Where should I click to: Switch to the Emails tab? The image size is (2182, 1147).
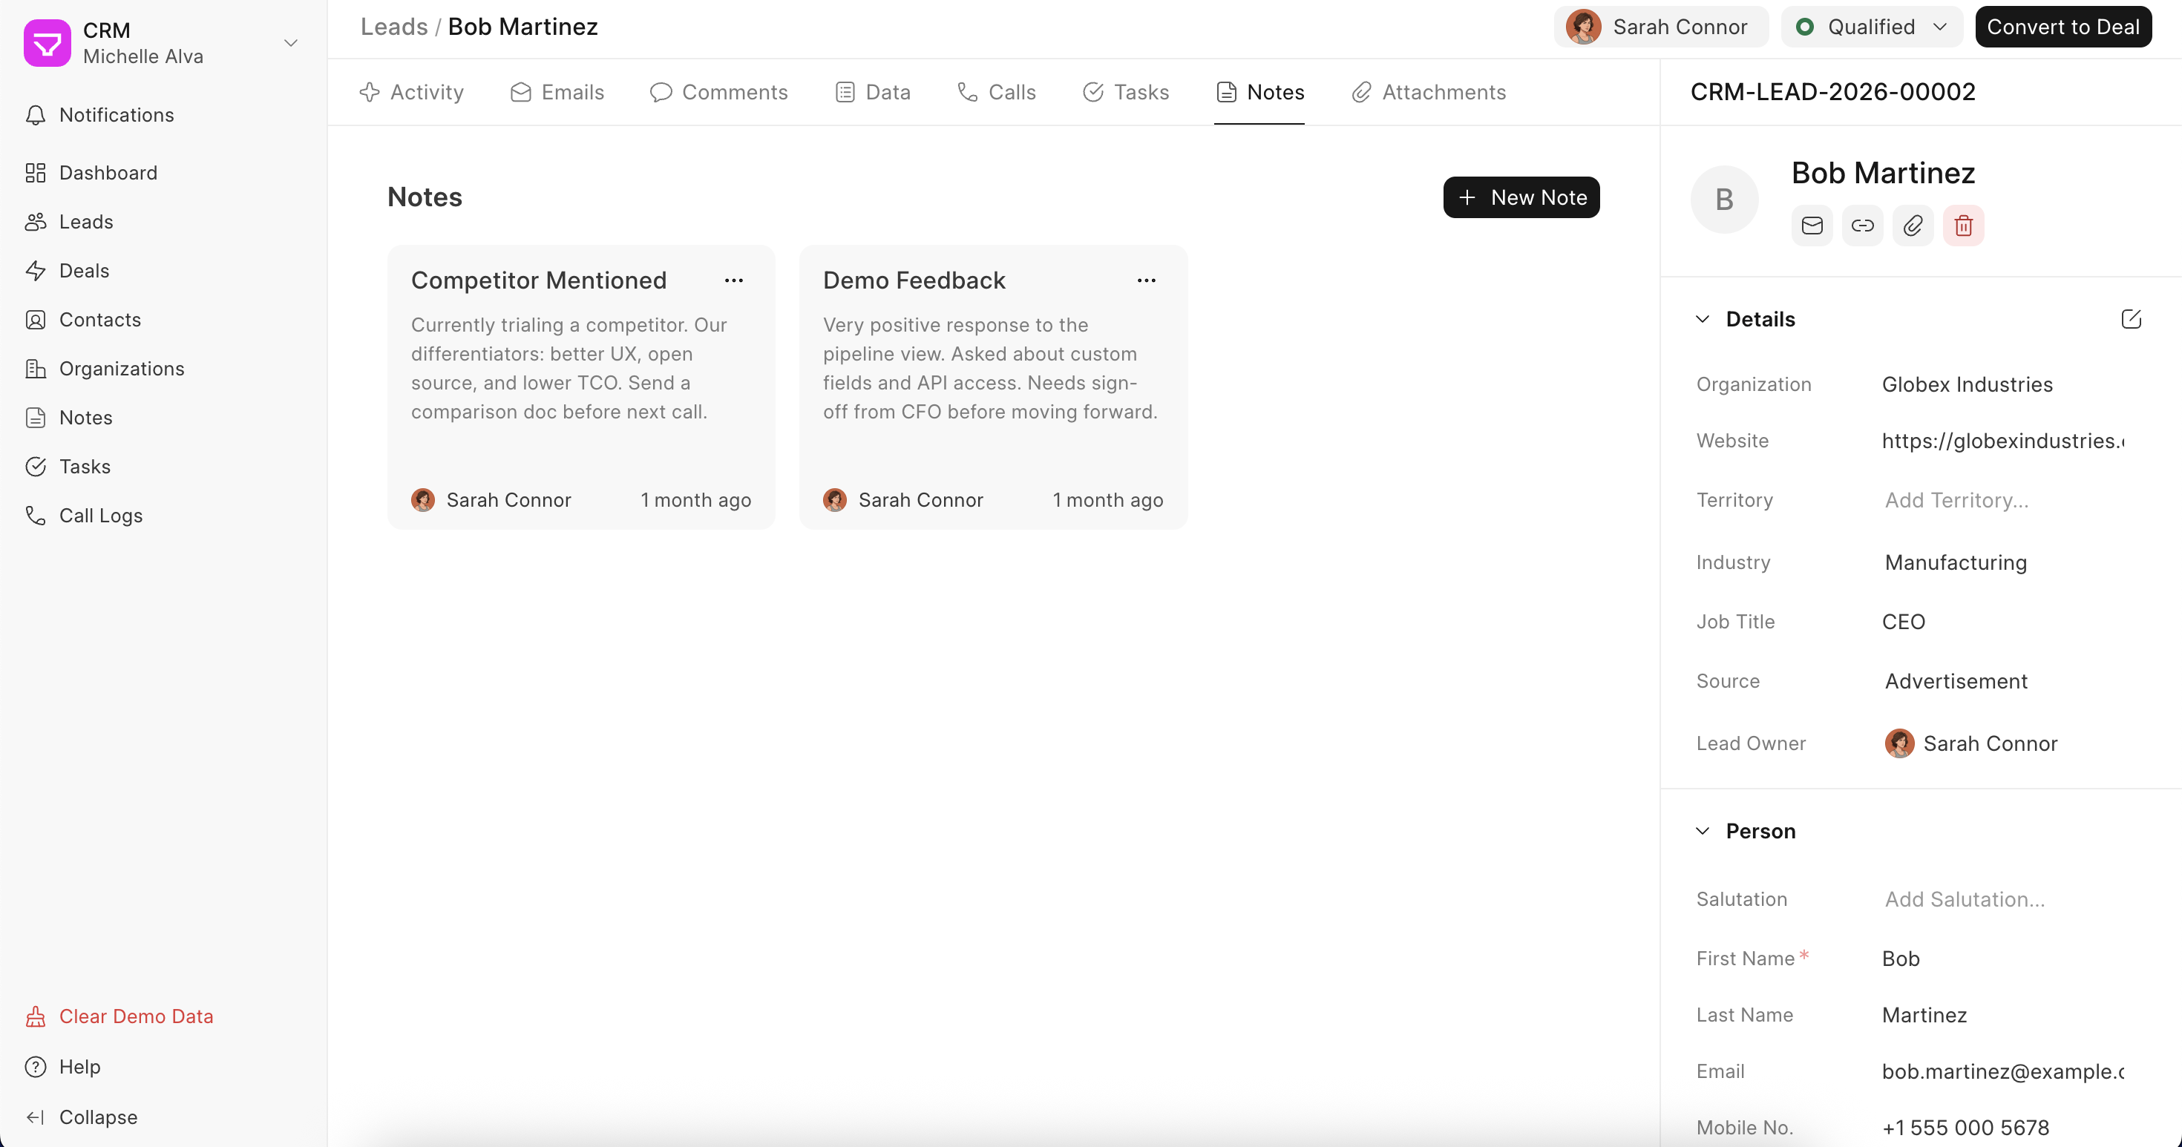coord(557,92)
